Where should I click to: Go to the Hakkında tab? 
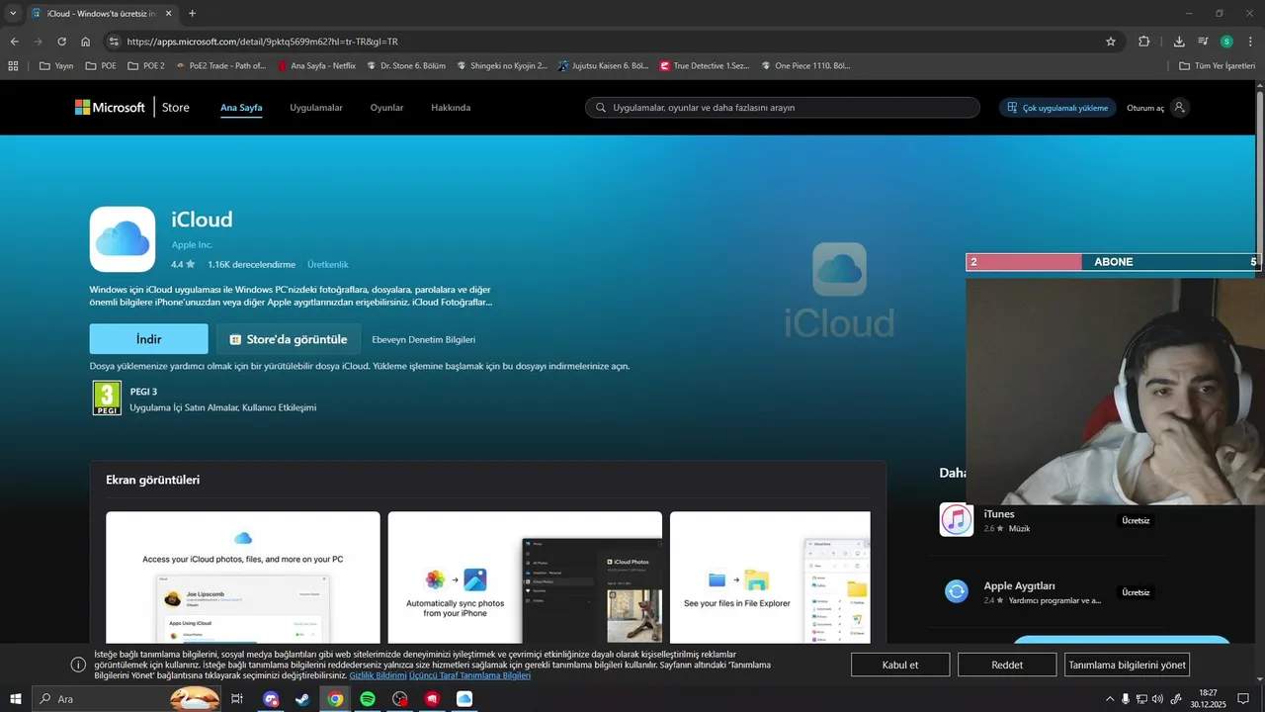coord(451,108)
